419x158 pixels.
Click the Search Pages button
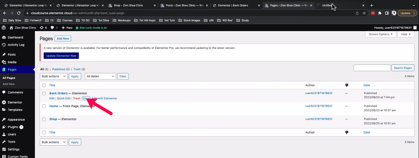(403, 68)
